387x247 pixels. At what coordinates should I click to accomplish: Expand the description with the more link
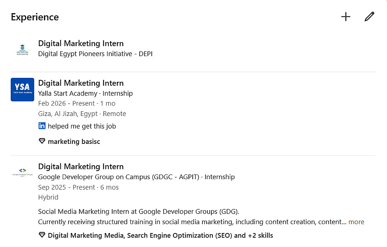356,222
